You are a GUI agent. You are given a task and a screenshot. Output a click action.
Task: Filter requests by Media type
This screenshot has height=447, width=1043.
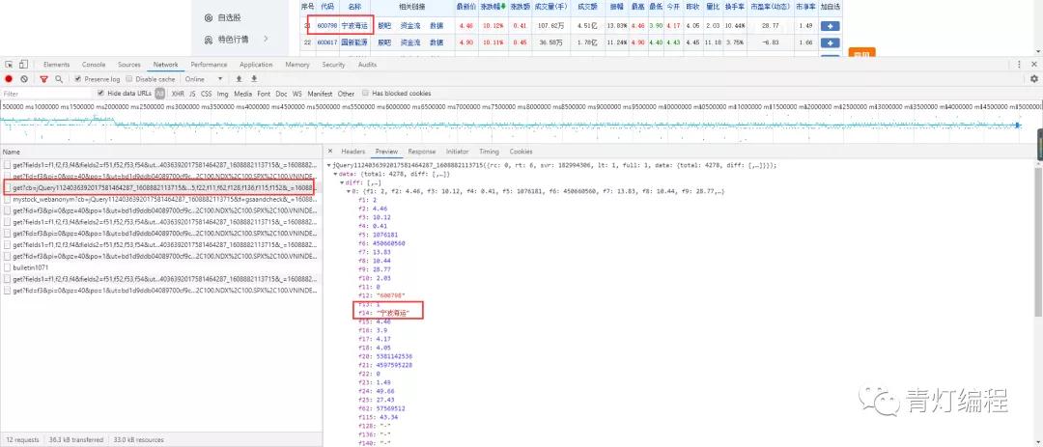242,94
